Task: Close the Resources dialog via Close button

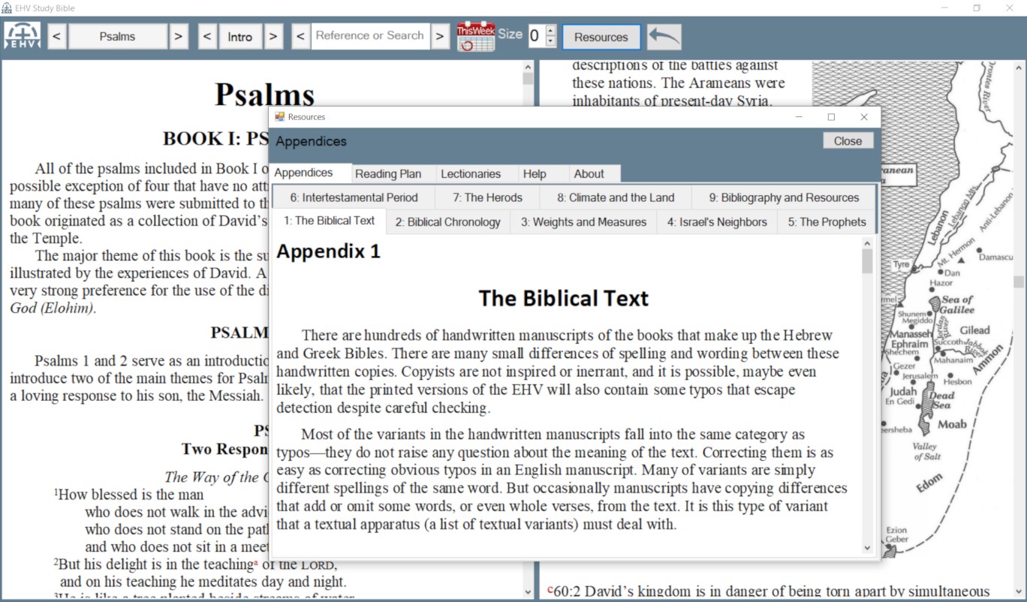Action: [x=848, y=140]
